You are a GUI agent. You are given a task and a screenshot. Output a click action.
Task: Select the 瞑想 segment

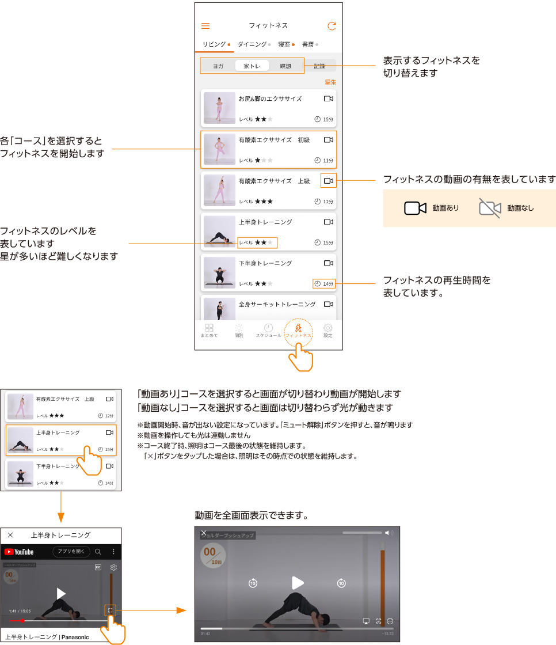pos(285,66)
